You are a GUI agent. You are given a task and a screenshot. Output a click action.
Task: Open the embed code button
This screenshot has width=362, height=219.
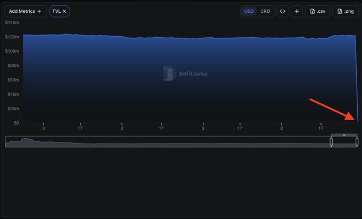tap(282, 11)
